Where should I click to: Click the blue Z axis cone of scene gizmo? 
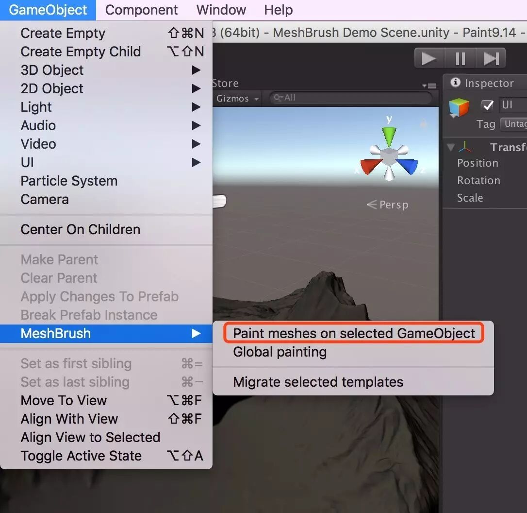tap(408, 167)
